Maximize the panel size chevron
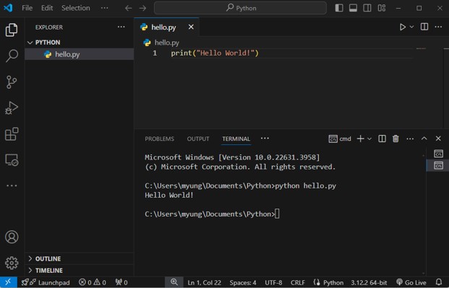 click(x=424, y=139)
